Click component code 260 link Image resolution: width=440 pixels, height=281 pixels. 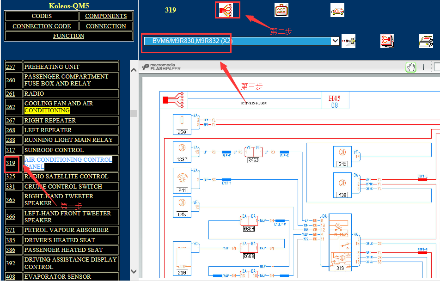tap(11, 80)
